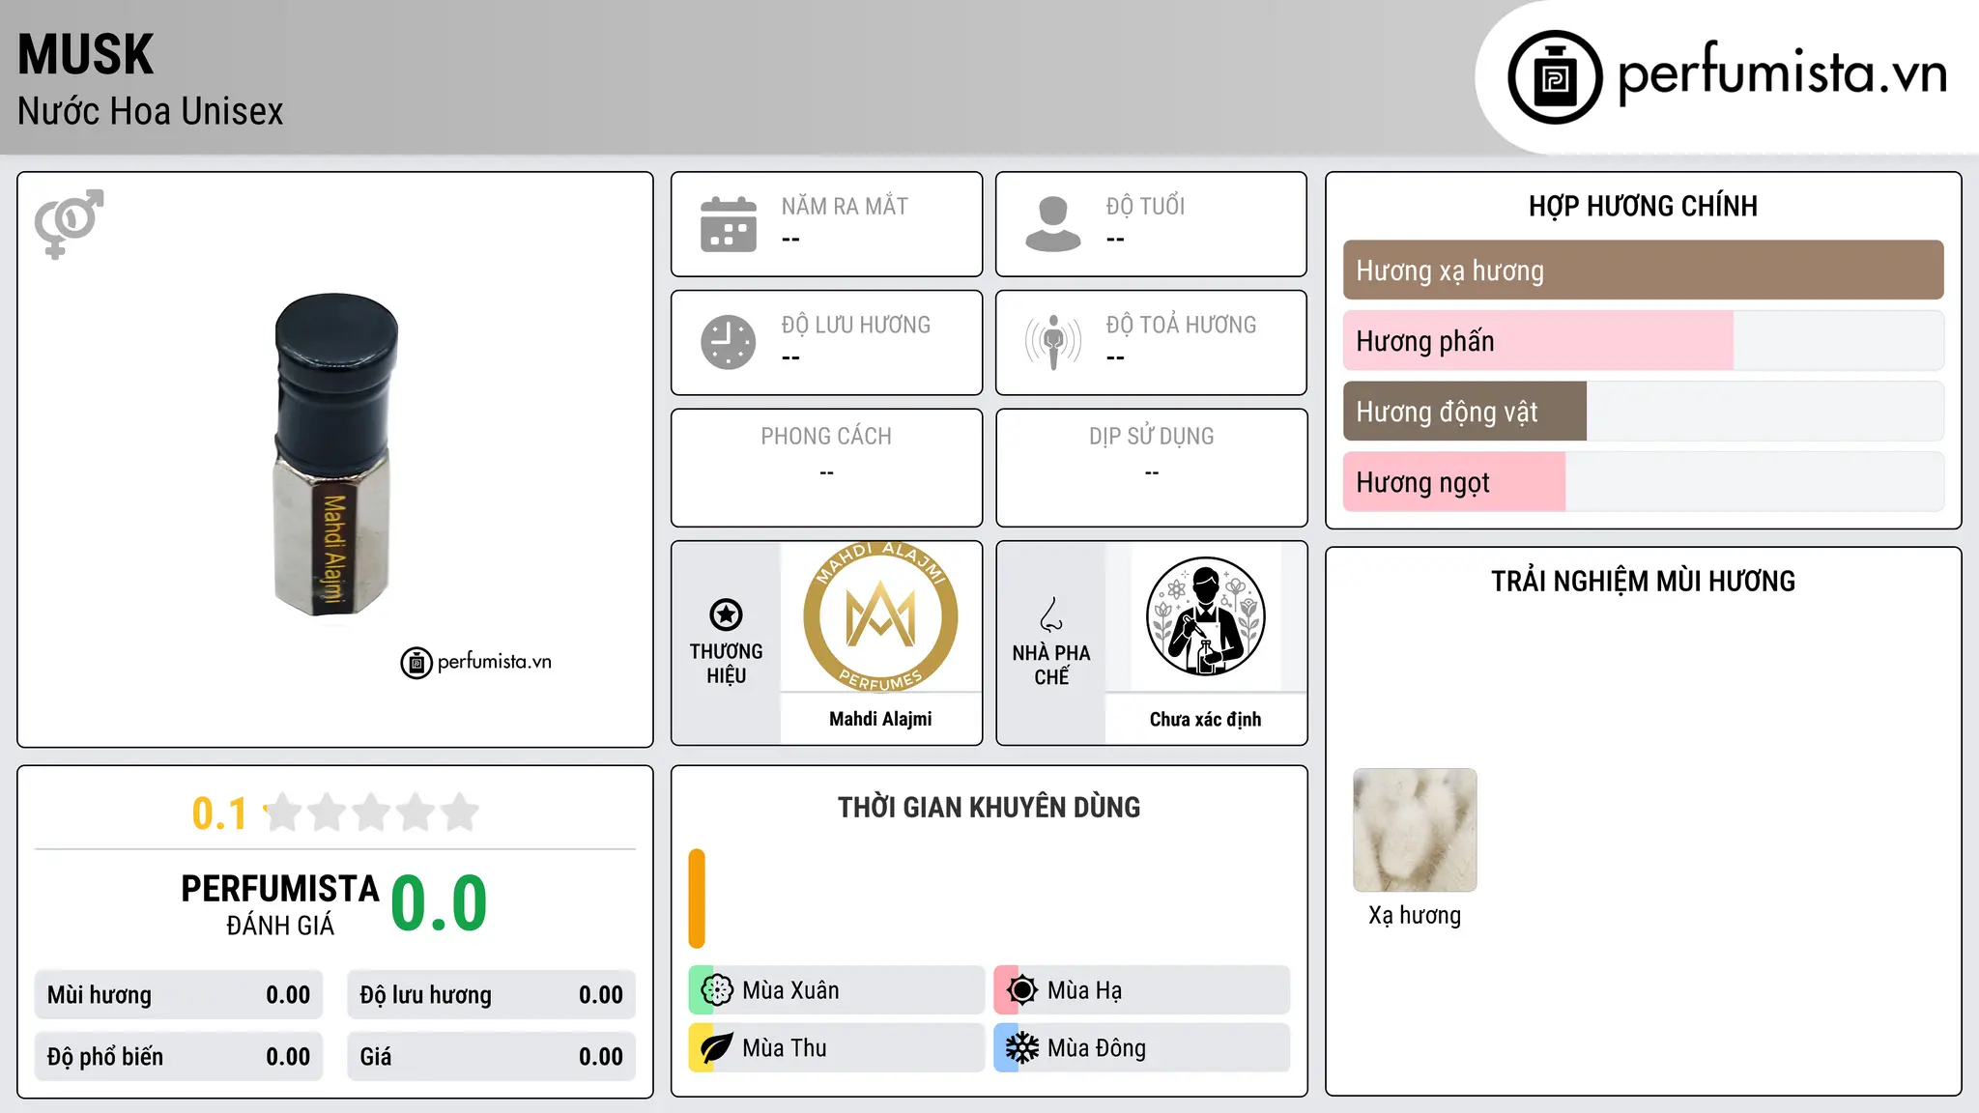This screenshot has width=1979, height=1113.
Task: Click the Mùa Hạ sun icon
Action: pos(1022,990)
